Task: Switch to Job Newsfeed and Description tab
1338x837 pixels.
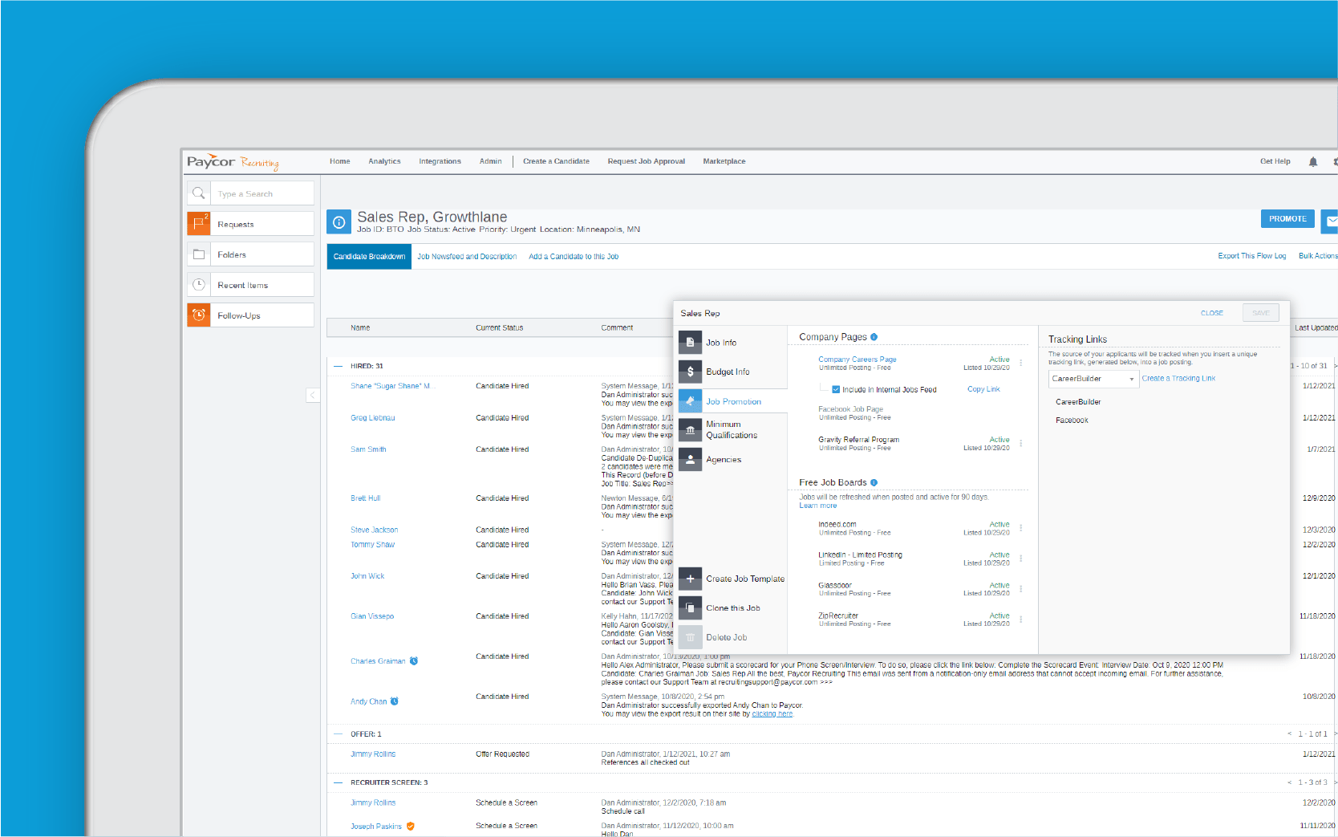Action: (x=467, y=257)
